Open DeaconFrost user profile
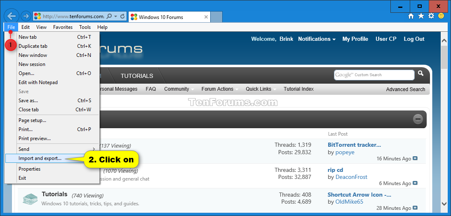Viewport: 451px width, 216px height. click(x=352, y=177)
